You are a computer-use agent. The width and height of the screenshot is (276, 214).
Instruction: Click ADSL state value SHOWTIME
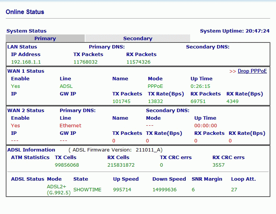(87, 190)
